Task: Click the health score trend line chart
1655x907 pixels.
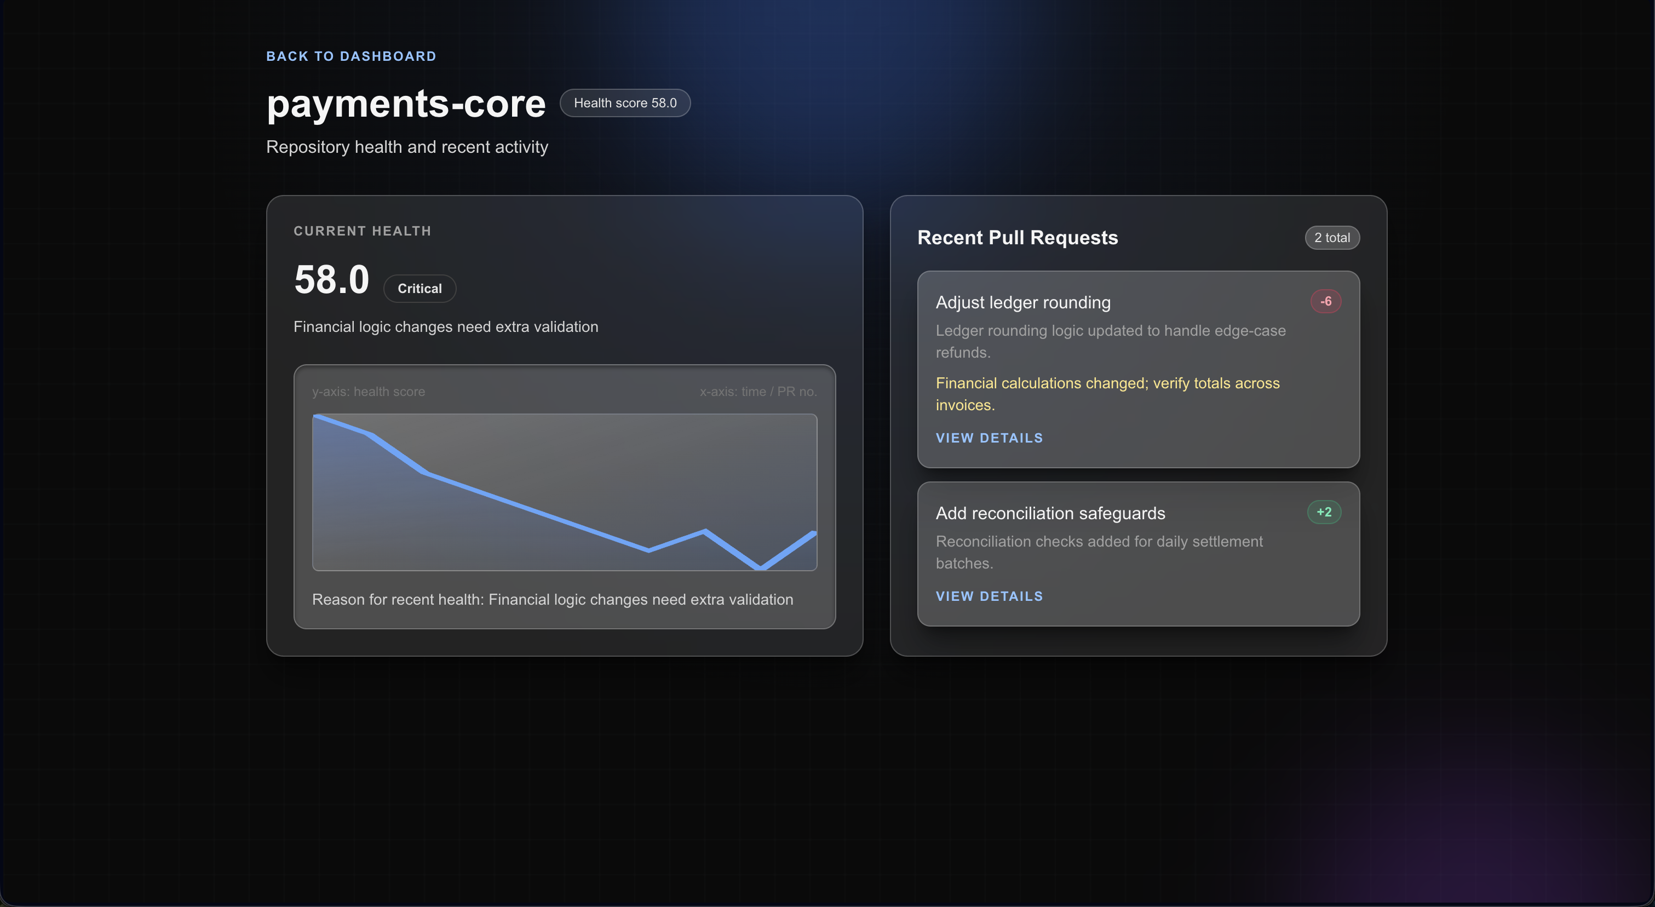Action: click(x=564, y=493)
